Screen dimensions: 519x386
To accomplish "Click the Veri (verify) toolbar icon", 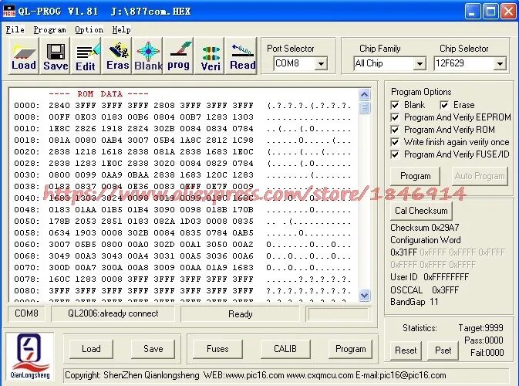I will 211,56.
